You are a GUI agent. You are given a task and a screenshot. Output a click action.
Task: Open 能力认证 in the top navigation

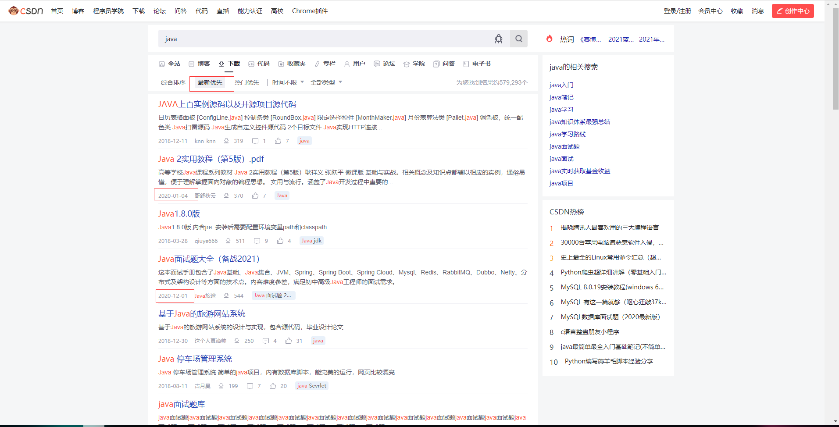(x=250, y=11)
